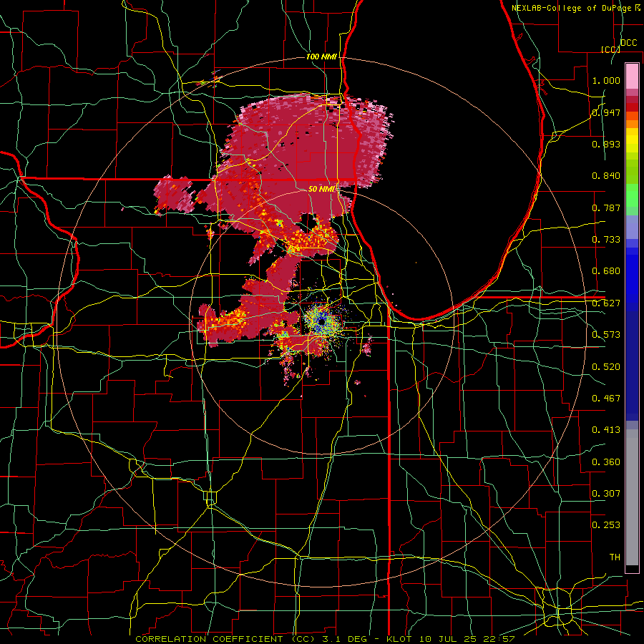This screenshot has height=644, width=644.
Task: Click the 0.573 scale value
Action: pyautogui.click(x=606, y=335)
